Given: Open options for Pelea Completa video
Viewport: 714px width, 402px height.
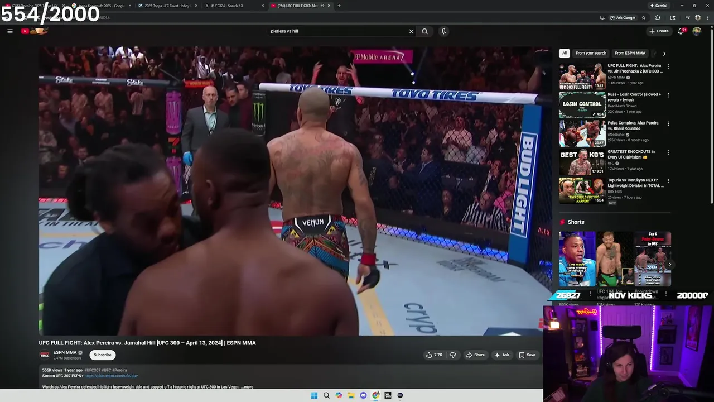Looking at the screenshot, I should point(668,123).
